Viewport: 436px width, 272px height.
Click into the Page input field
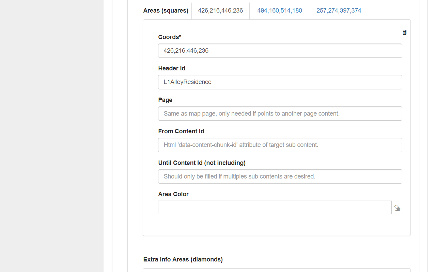[280, 114]
